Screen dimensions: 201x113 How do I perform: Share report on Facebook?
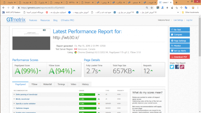(x=177, y=67)
